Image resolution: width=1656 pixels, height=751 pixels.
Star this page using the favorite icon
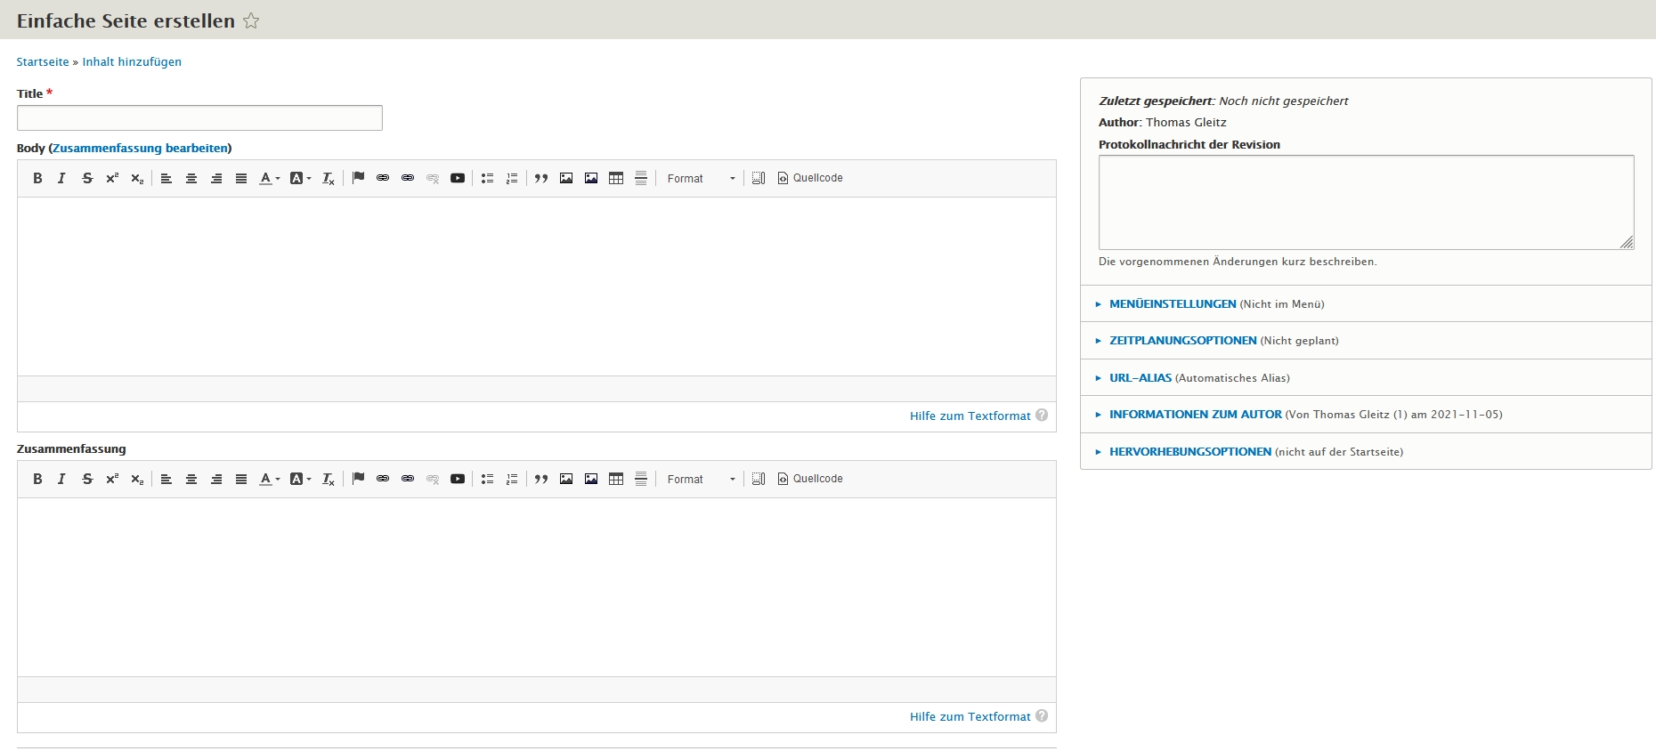251,20
